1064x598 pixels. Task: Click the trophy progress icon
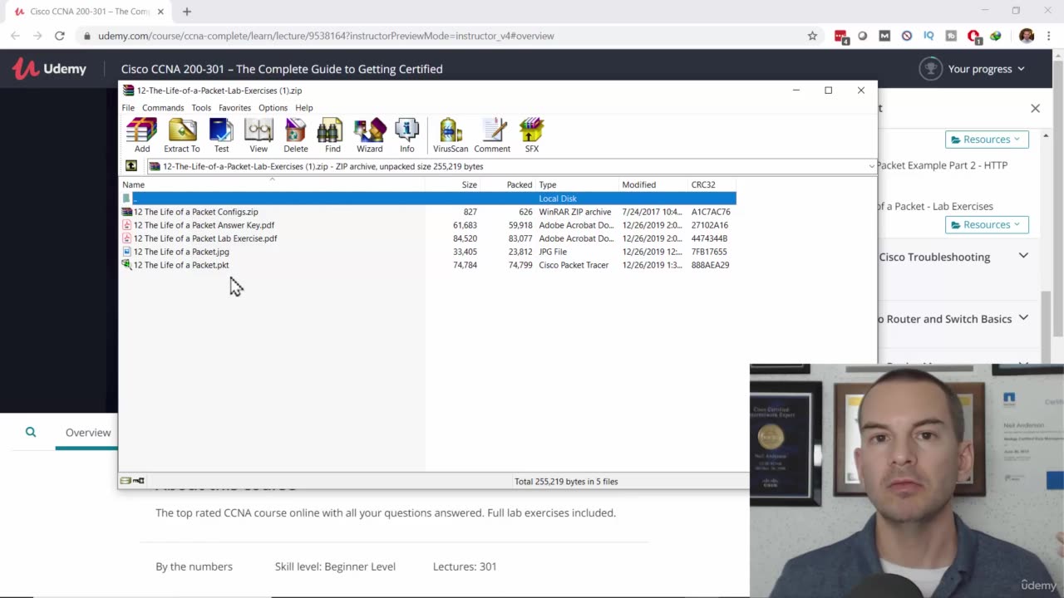930,69
